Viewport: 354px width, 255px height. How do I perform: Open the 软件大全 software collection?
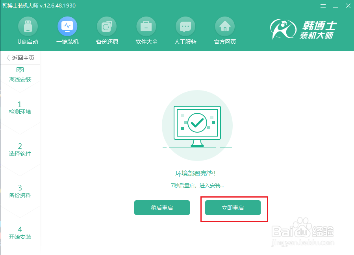[146, 30]
